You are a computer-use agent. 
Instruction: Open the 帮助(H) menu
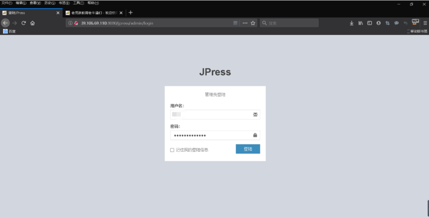(x=93, y=3)
